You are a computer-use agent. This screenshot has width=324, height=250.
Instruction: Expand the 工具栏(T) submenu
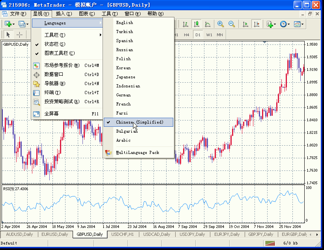[67, 35]
